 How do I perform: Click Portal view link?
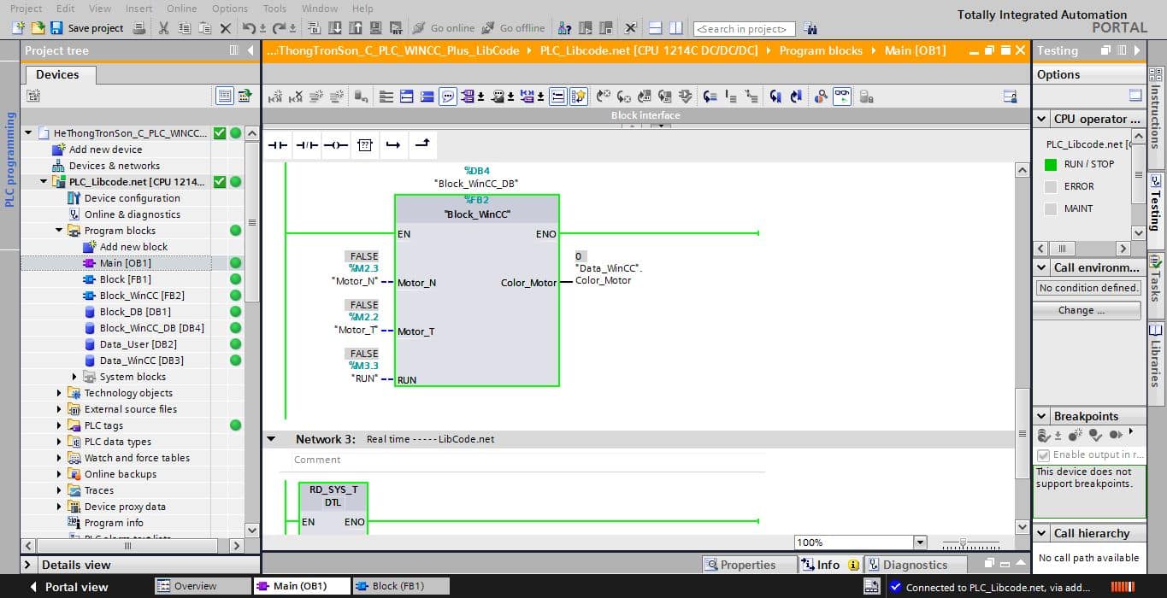[69, 587]
